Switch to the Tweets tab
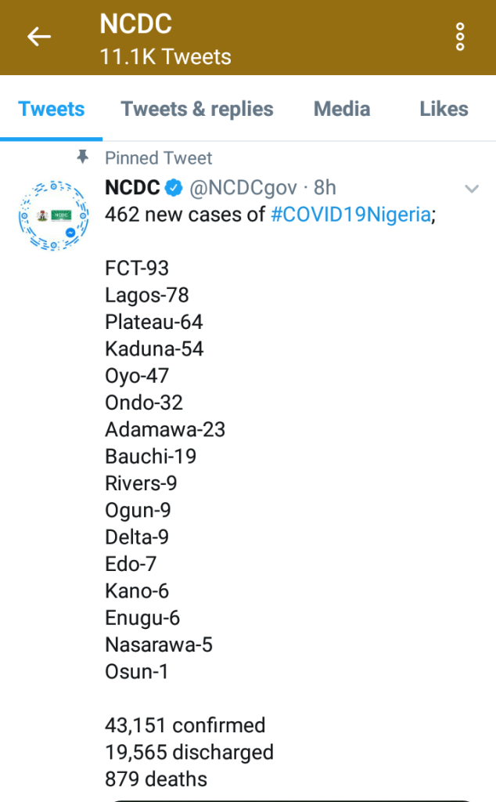 click(52, 109)
